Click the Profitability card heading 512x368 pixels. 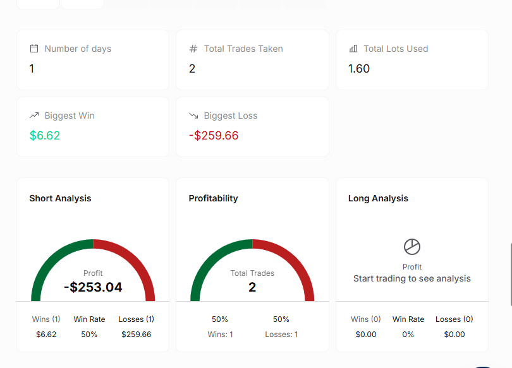tap(213, 198)
